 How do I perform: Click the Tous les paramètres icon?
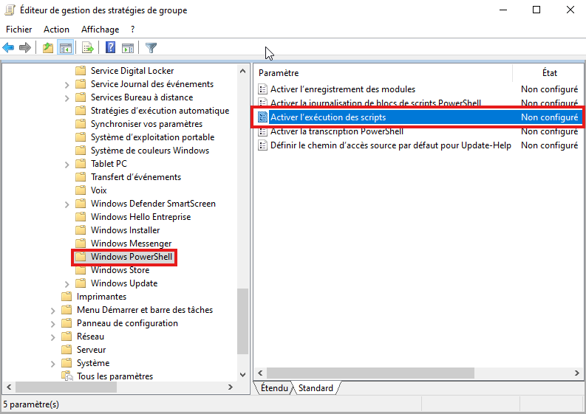[67, 376]
